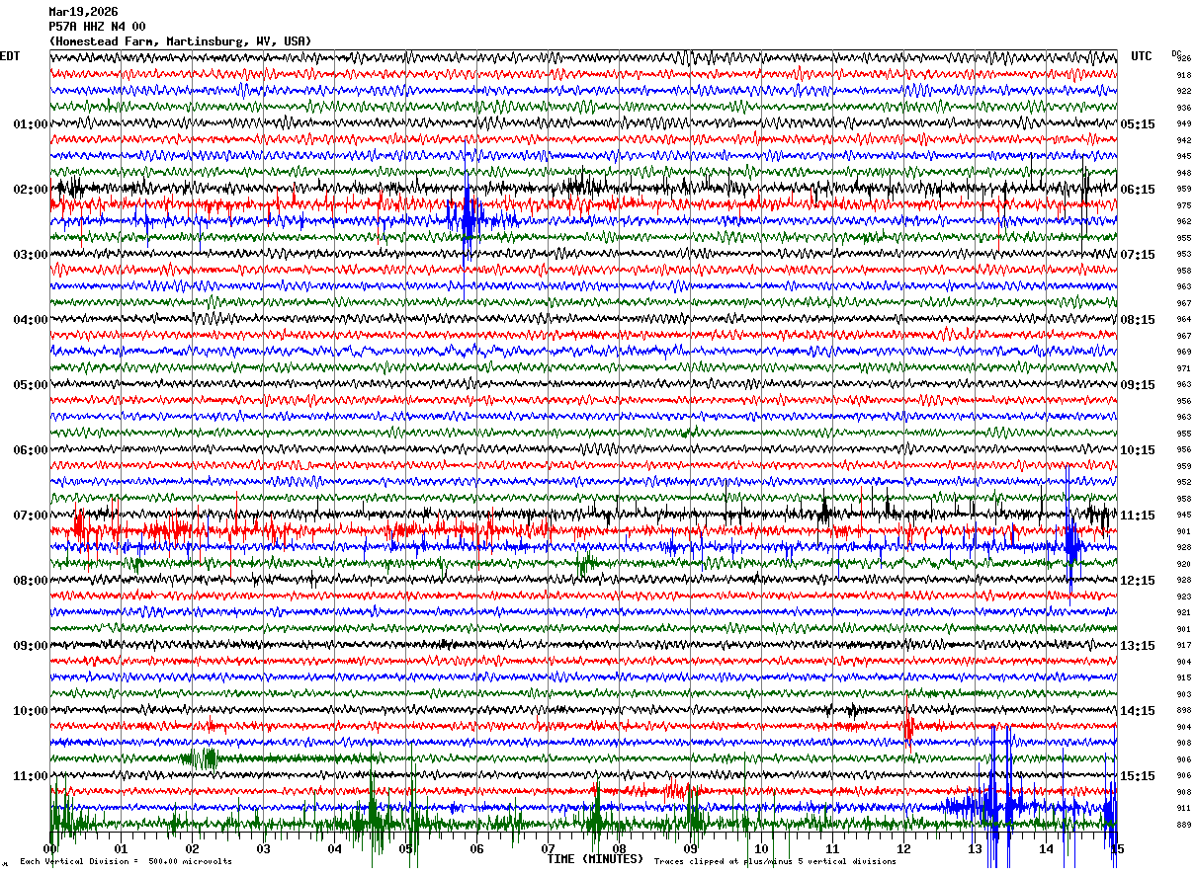Select the 02:00 EDT time label
The image size is (1196, 875).
(x=31, y=190)
